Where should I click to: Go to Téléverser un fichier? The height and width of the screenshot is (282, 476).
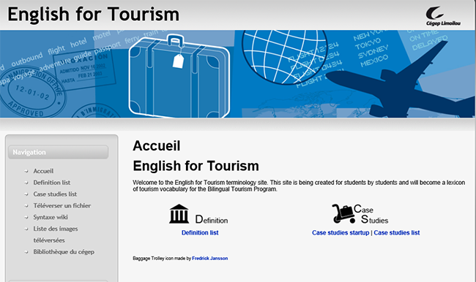[x=62, y=206]
